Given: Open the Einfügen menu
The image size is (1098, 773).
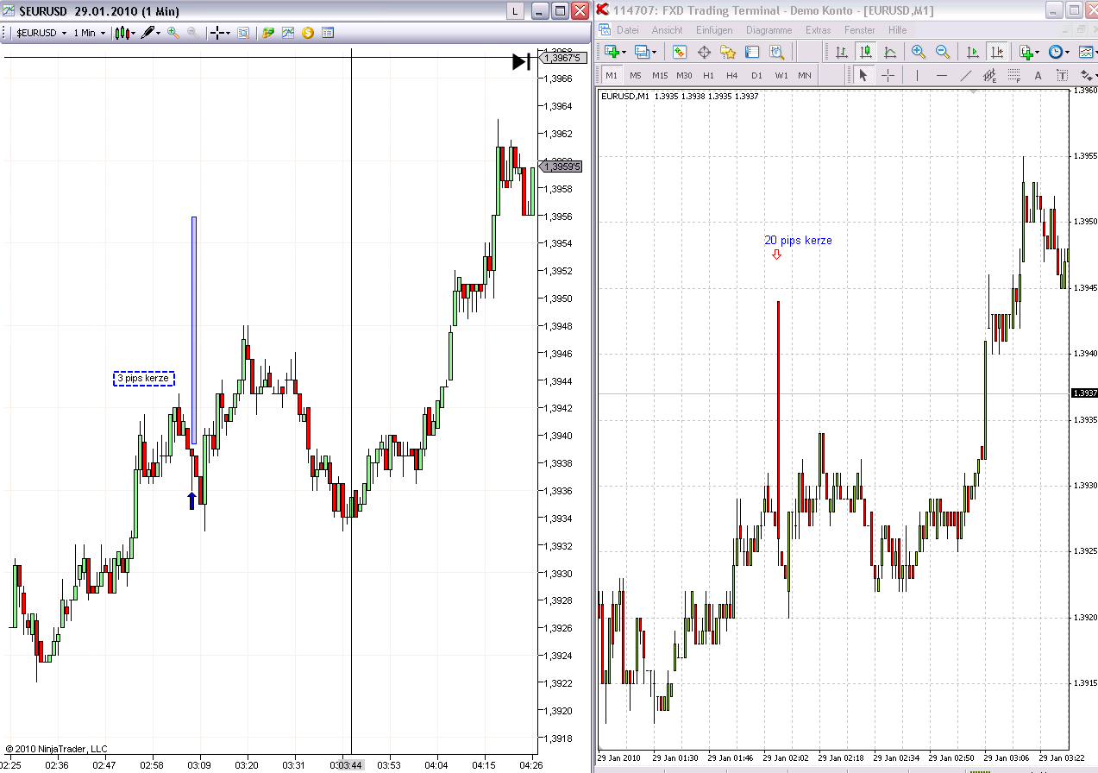Looking at the screenshot, I should [x=714, y=29].
